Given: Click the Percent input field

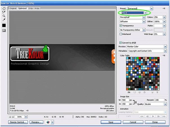Looking at the screenshot, I should (x=159, y=100).
